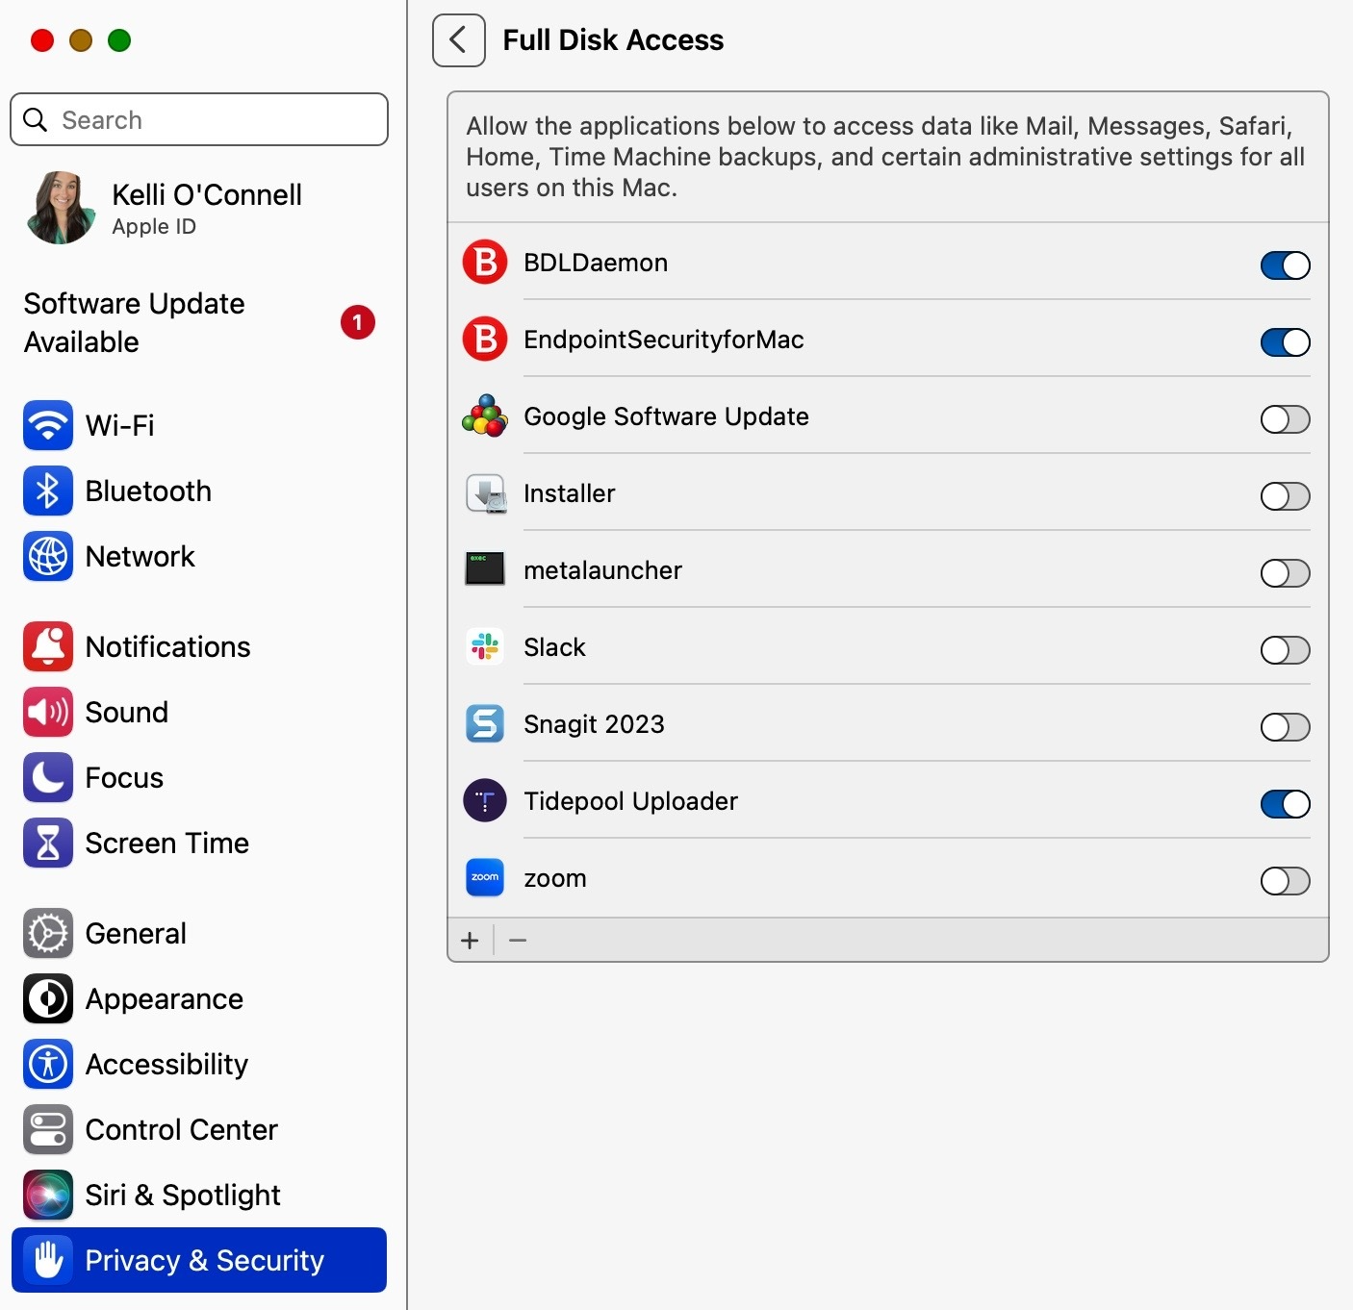Open Kelli O'Connell Apple ID name

click(x=207, y=194)
